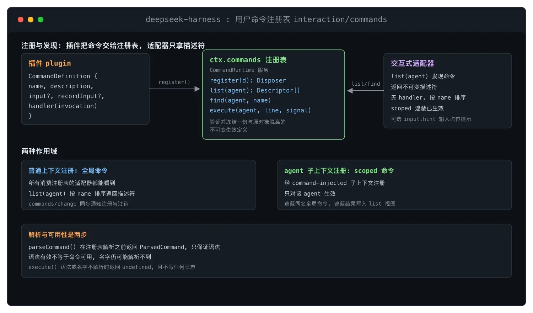Click the note "验证并冻结一份与原对象脱离的"
The width and height of the screenshot is (533, 313).
[248, 122]
